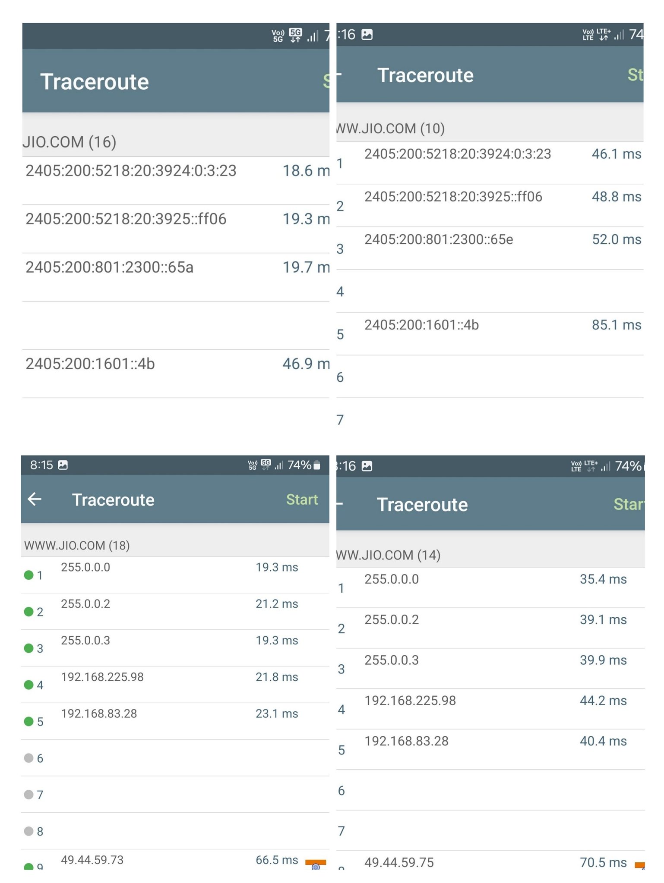Tap the 192.168.83.28 address at 23.1 ms
This screenshot has height=883, width=664.
tap(99, 713)
